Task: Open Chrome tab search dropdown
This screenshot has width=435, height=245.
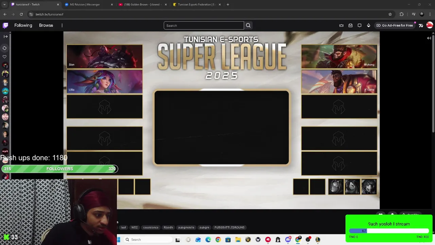Action: point(4,4)
